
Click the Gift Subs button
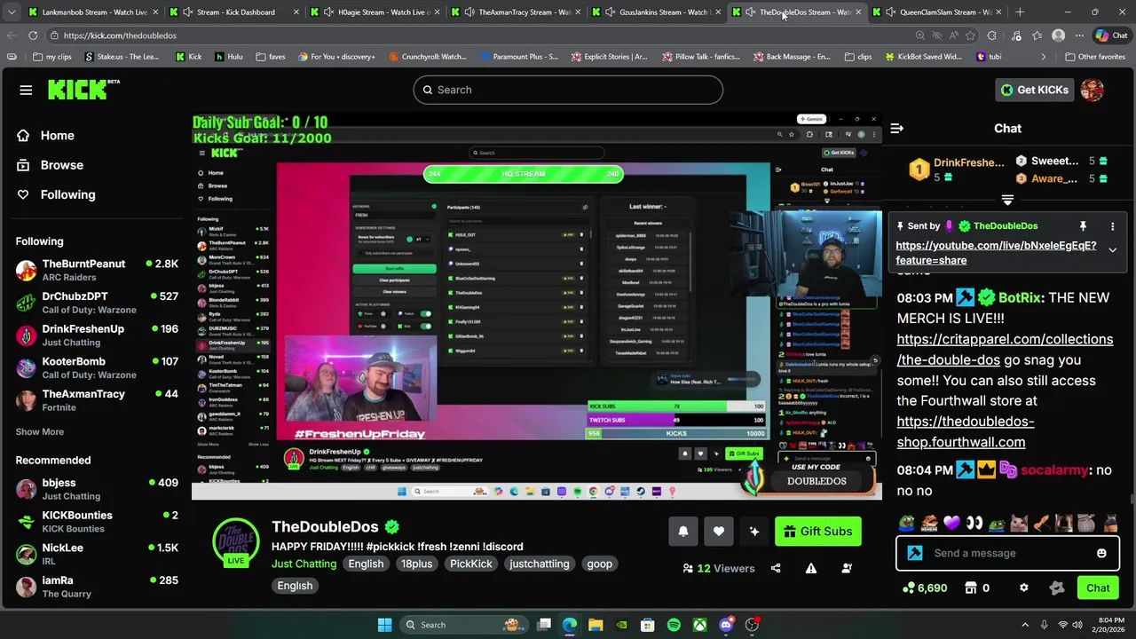coord(818,532)
